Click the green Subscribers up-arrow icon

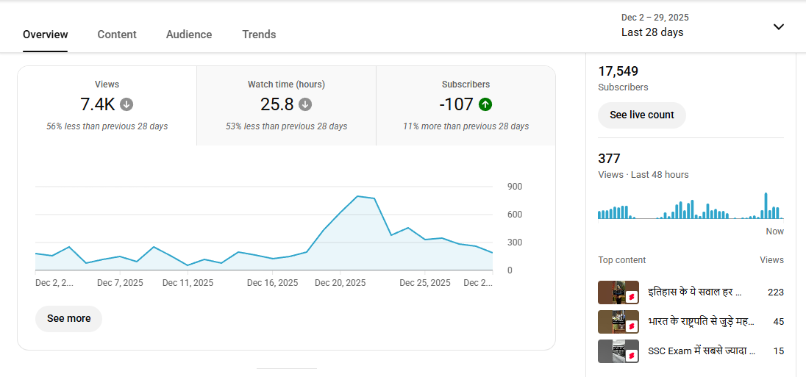pos(485,104)
